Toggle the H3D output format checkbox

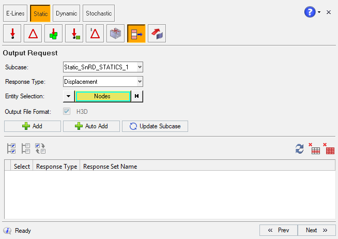coord(67,112)
